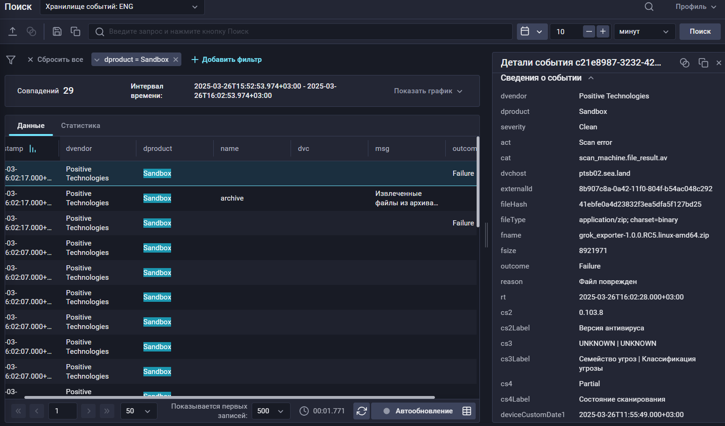725x426 pixels.
Task: Click the Поиск search button
Action: coord(700,31)
